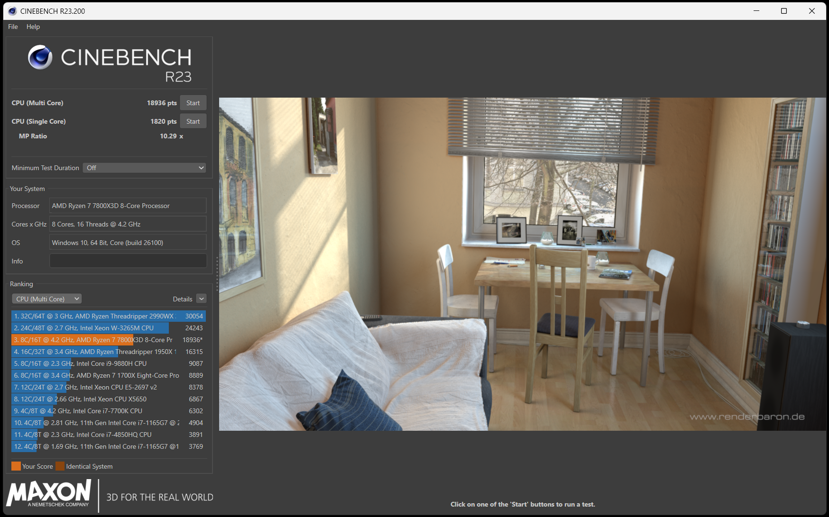Click the 1820 pts single core score
The height and width of the screenshot is (517, 829).
click(164, 121)
